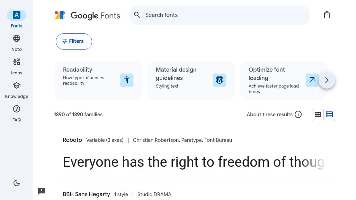Toggle dark mode with moon icon
The height and width of the screenshot is (200, 356).
tap(17, 183)
